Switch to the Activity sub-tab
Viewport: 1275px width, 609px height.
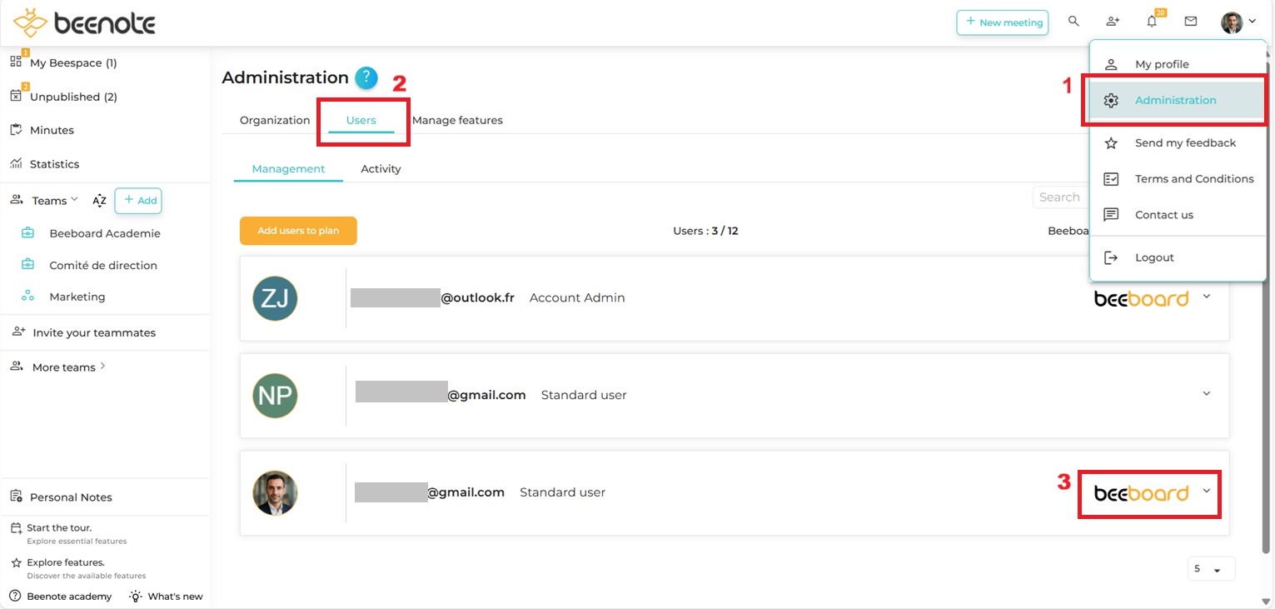pos(381,169)
